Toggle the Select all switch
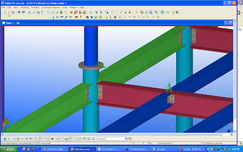The height and width of the screenshot is (152, 243). [4, 139]
